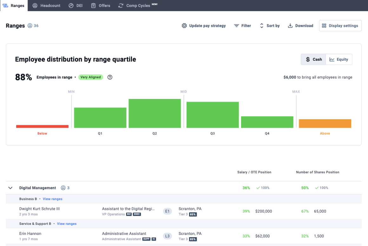
Task: Open the Offers tab
Action: tap(101, 6)
